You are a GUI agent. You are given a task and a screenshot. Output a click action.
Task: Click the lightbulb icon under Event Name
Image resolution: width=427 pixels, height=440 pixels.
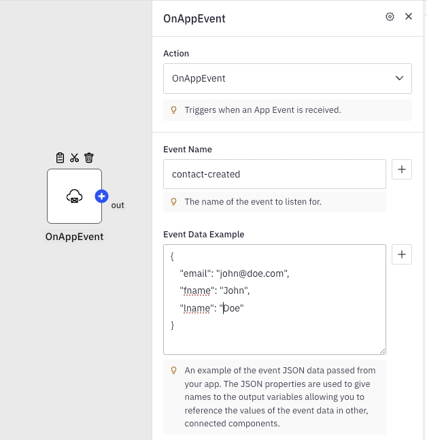(173, 202)
